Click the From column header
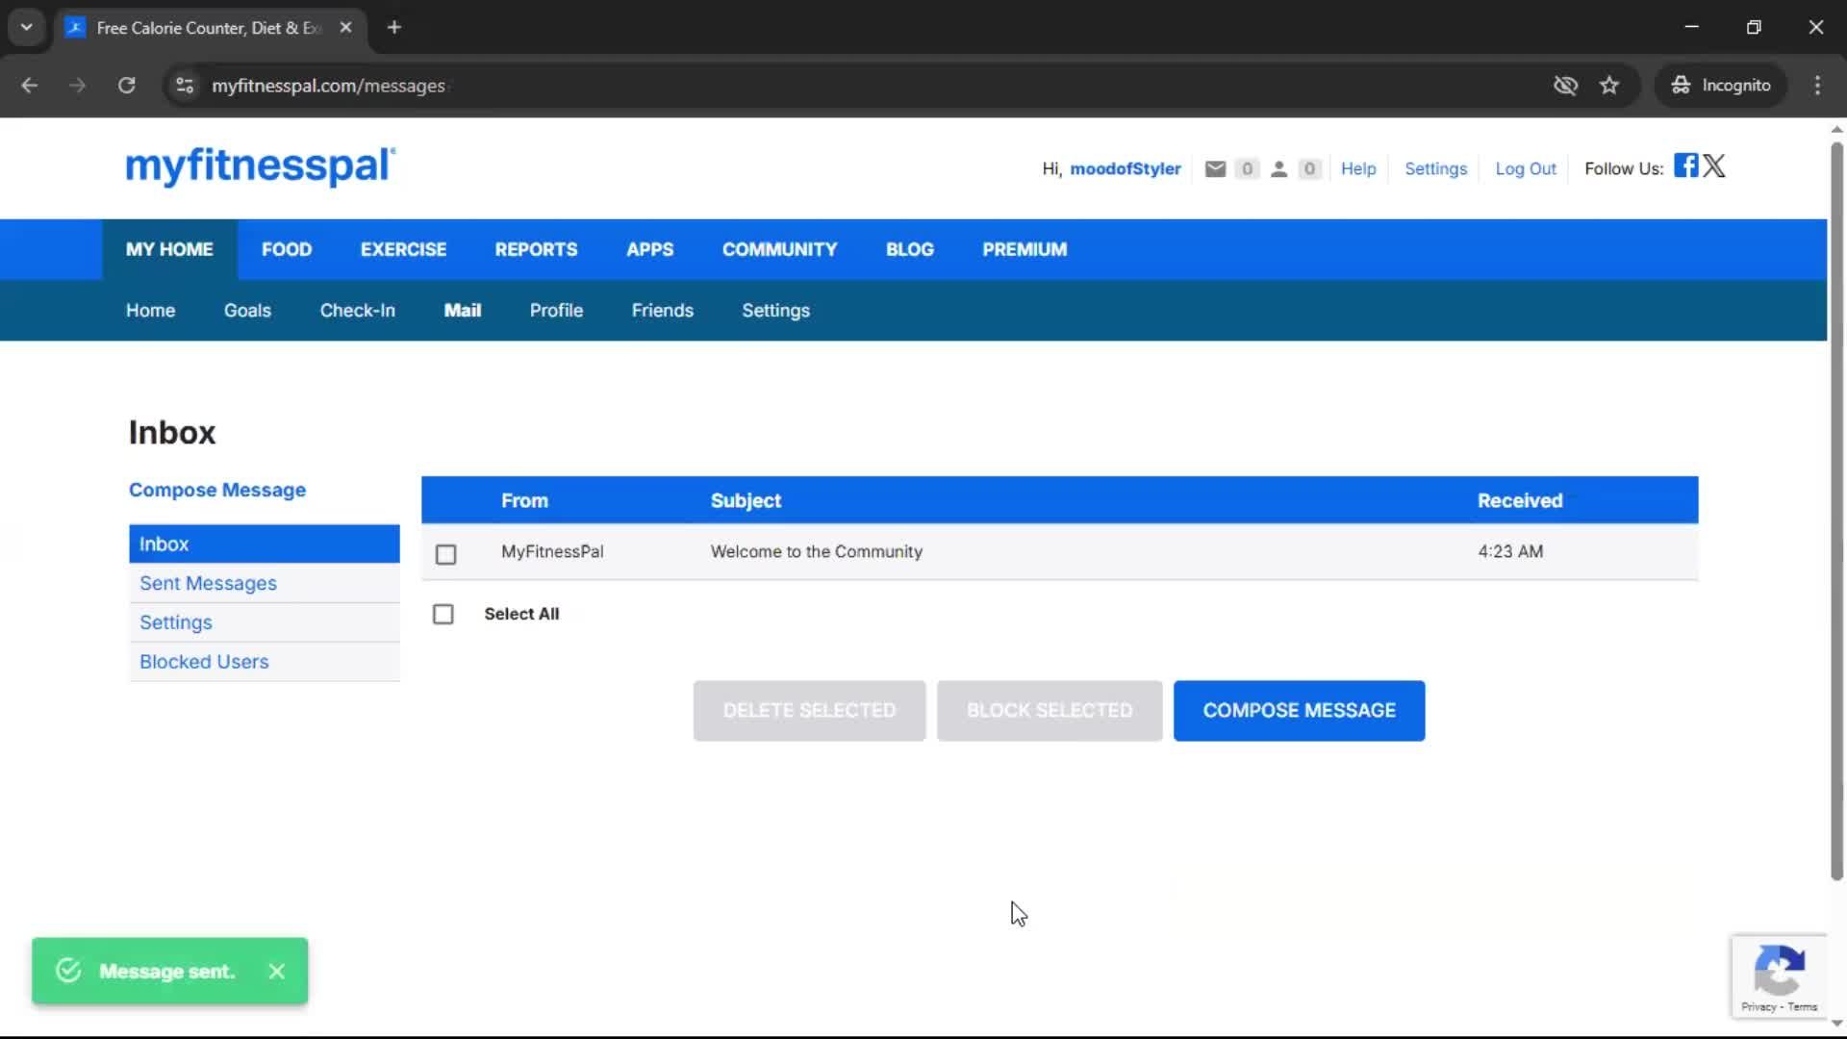 pos(524,501)
